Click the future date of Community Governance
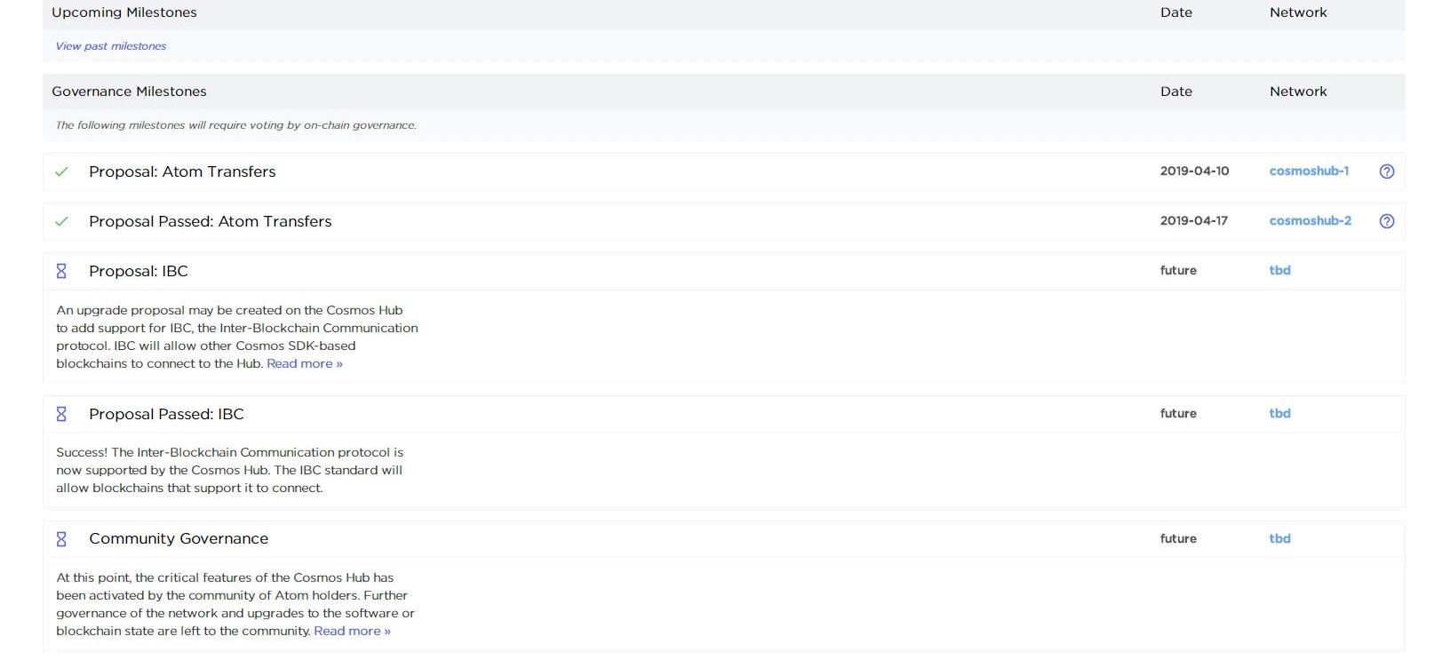 click(1178, 538)
